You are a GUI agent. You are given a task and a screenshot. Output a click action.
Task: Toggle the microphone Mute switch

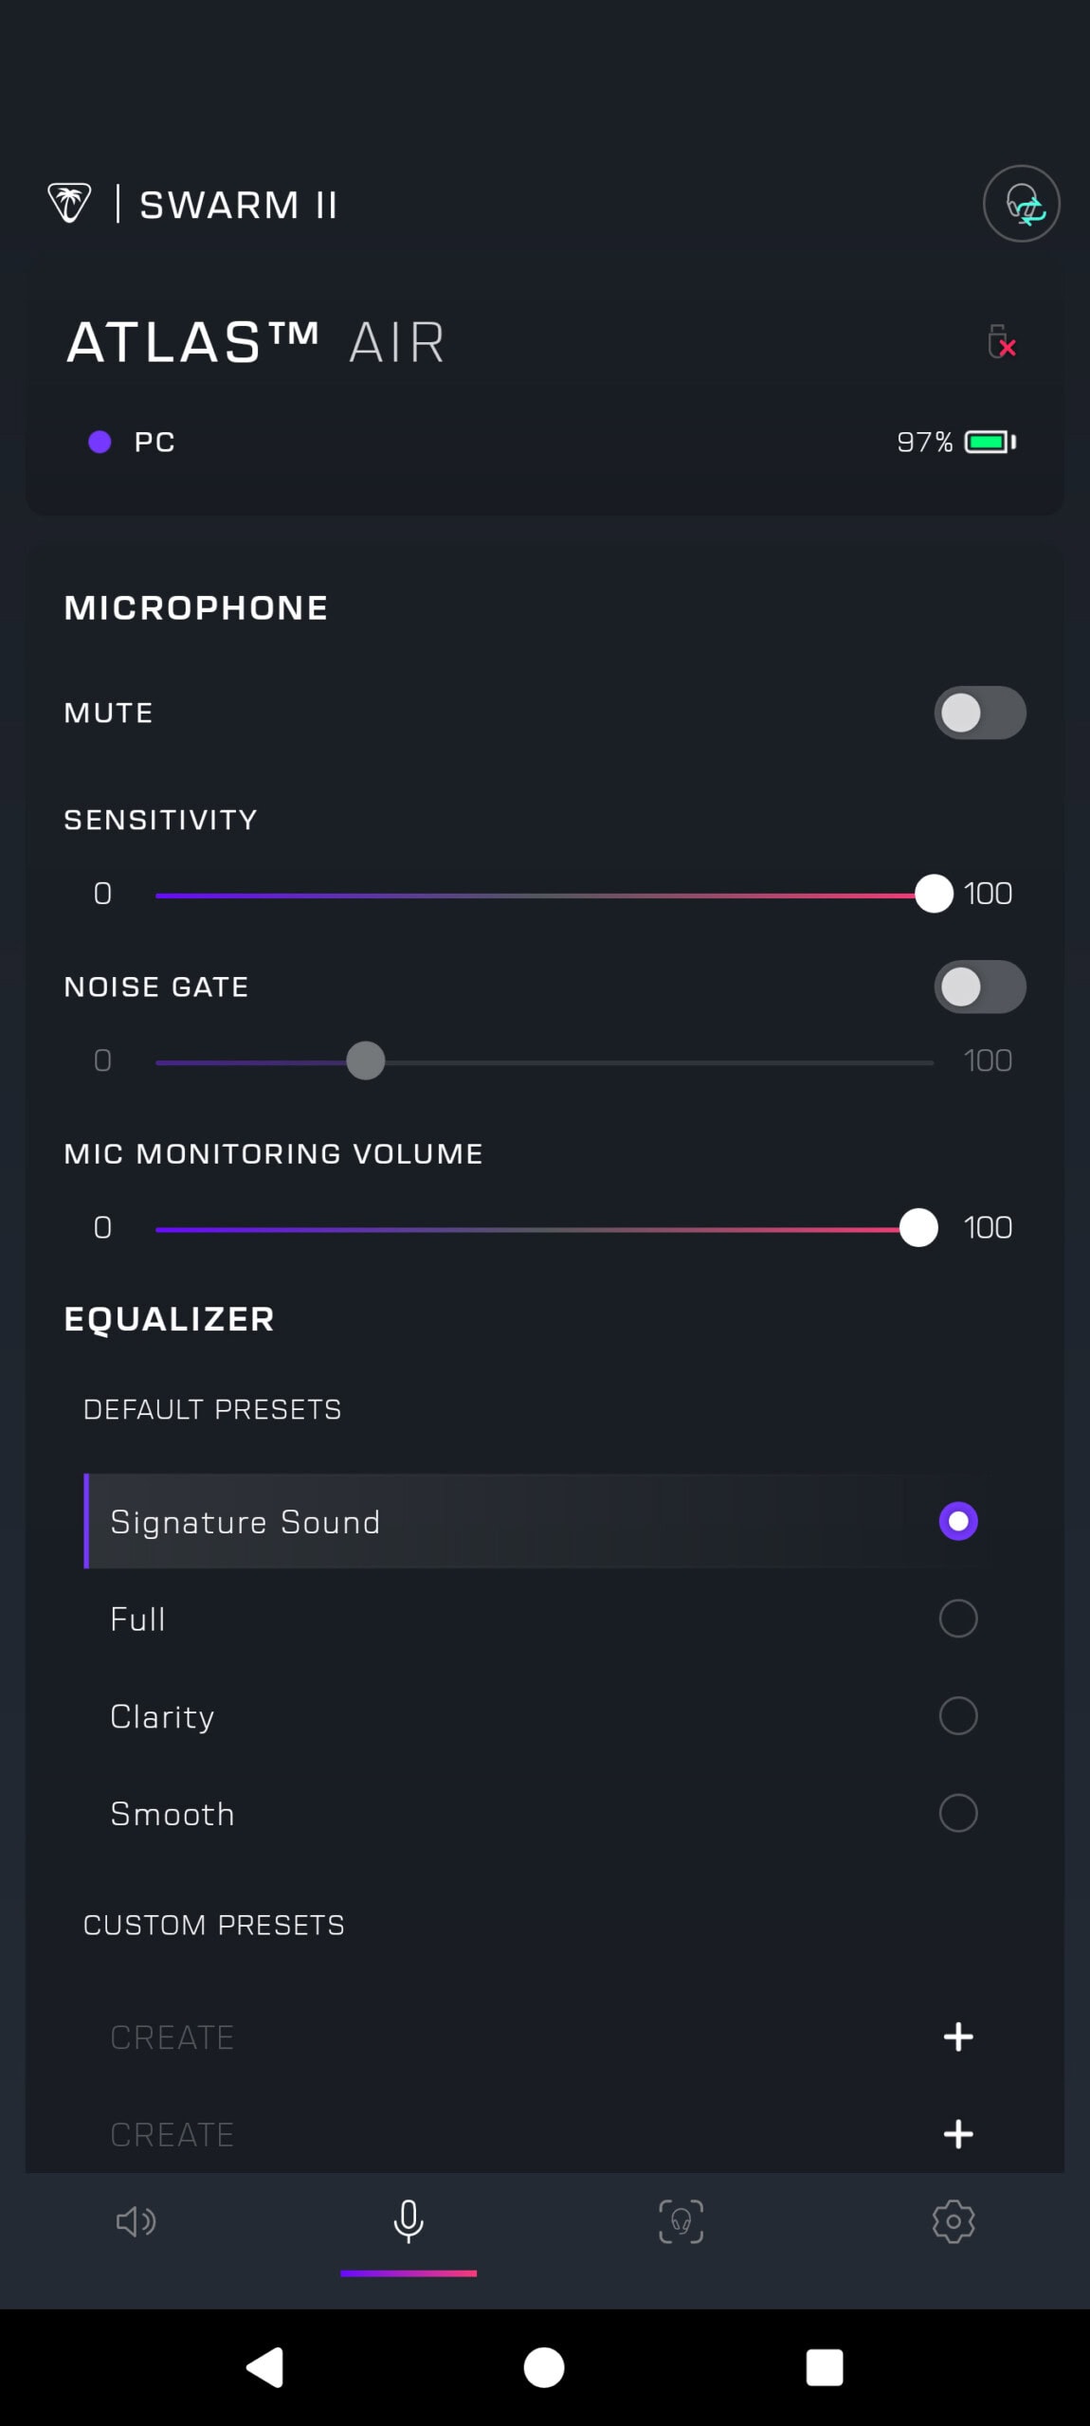coord(979,713)
